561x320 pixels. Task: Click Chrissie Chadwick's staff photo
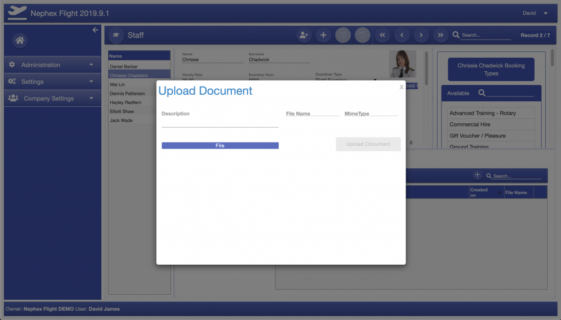[x=403, y=64]
